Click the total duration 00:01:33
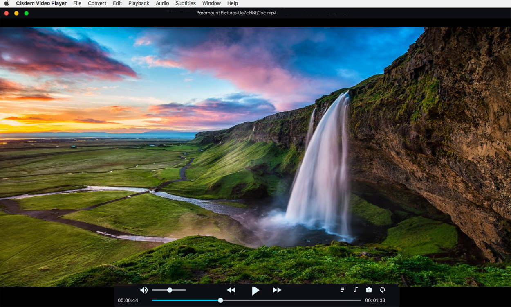Screen dimensions: 511x307 point(375,300)
